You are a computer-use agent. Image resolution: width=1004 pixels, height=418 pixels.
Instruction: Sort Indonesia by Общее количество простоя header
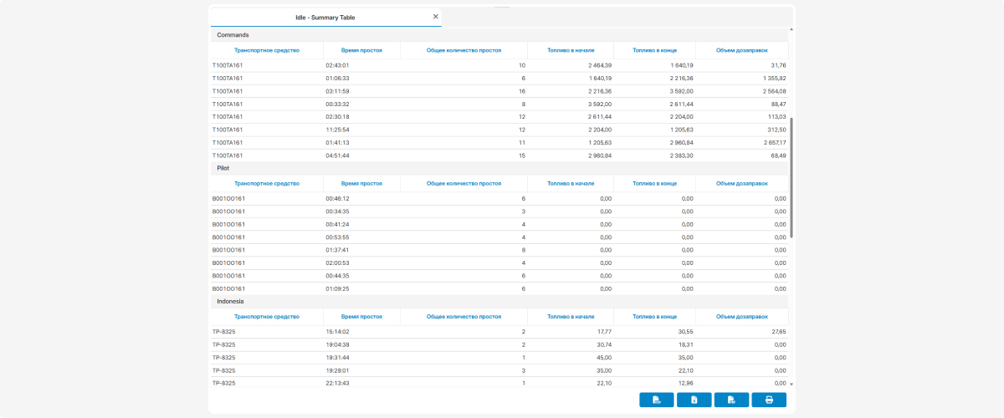pos(464,317)
